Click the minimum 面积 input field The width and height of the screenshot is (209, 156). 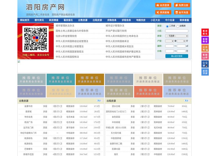click(170, 46)
